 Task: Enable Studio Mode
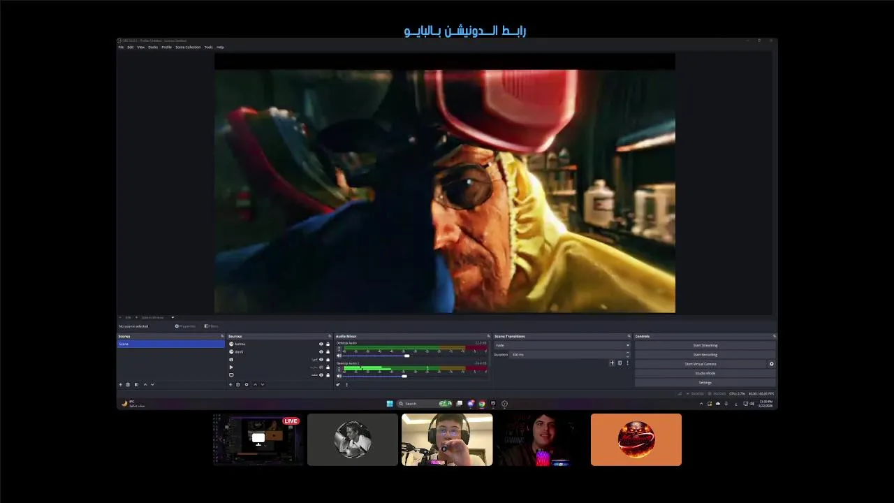click(x=705, y=373)
